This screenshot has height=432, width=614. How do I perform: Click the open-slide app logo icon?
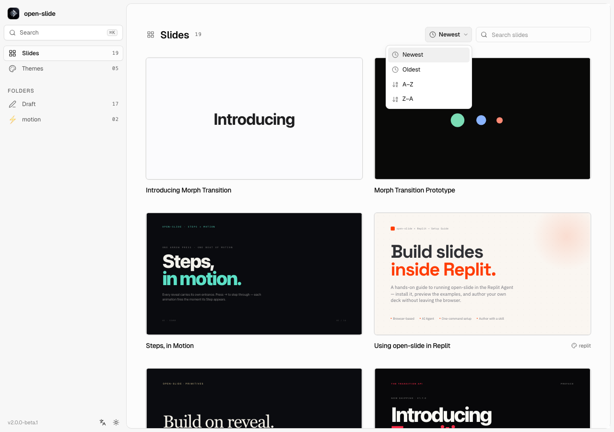(13, 13)
